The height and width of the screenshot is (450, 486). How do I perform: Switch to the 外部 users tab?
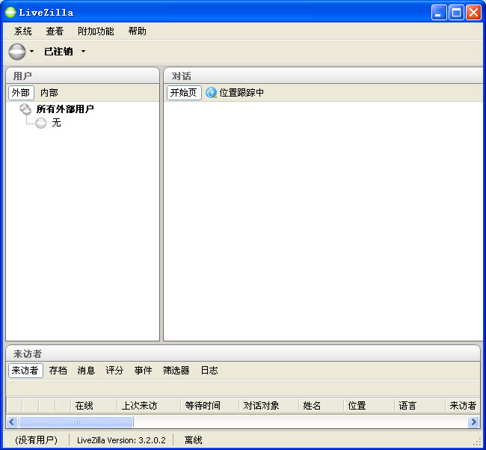pyautogui.click(x=21, y=93)
